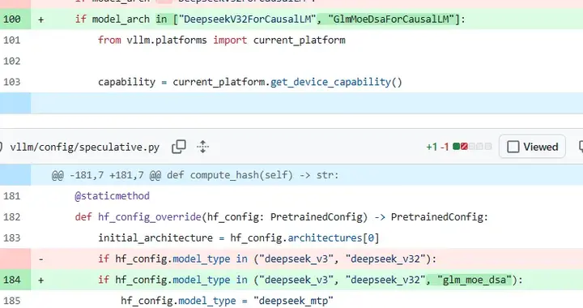This screenshot has width=583, height=308.
Task: Copy the vllm/config/speculative.py file path
Action: [x=179, y=147]
